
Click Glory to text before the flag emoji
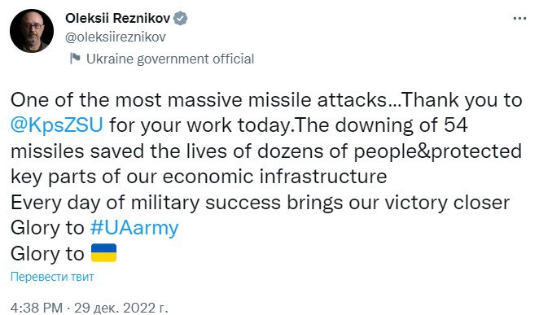pos(47,254)
